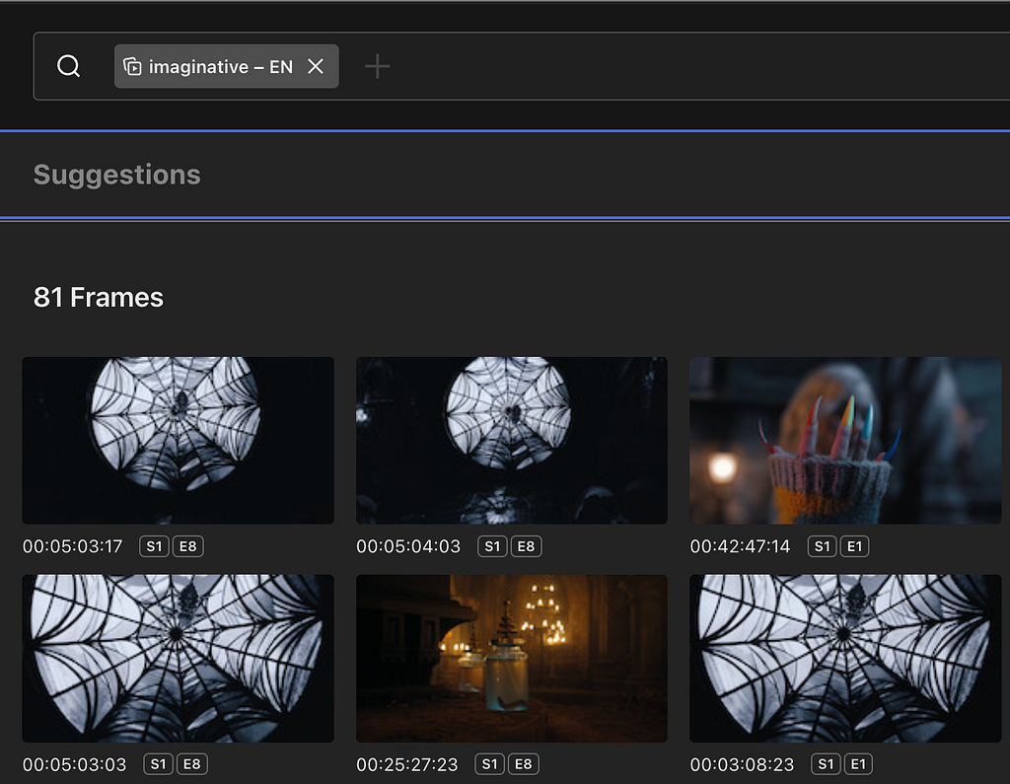Open frame thumbnail at 00:42:47:14
The height and width of the screenshot is (784, 1010).
click(x=845, y=441)
